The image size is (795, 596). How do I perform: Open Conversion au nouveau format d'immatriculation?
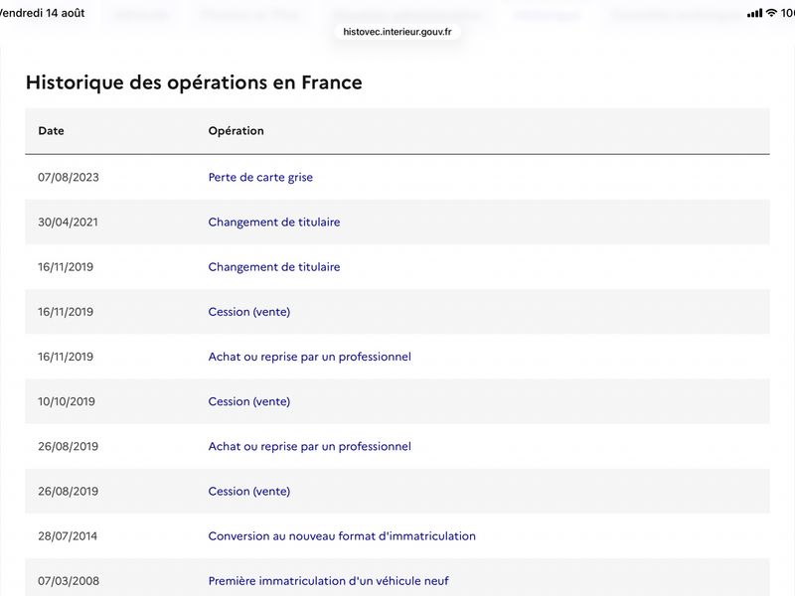coord(342,536)
